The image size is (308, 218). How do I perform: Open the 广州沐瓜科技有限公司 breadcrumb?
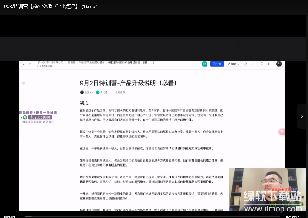tap(50, 62)
